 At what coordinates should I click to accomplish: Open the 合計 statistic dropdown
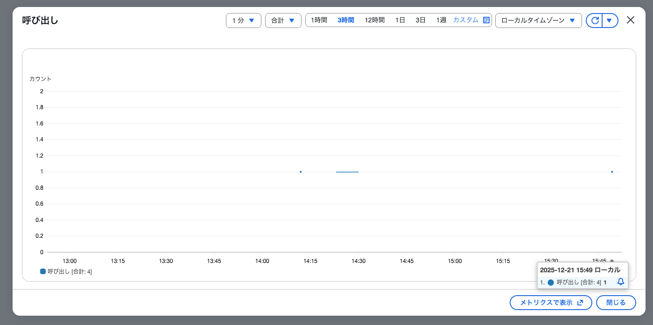(x=283, y=21)
